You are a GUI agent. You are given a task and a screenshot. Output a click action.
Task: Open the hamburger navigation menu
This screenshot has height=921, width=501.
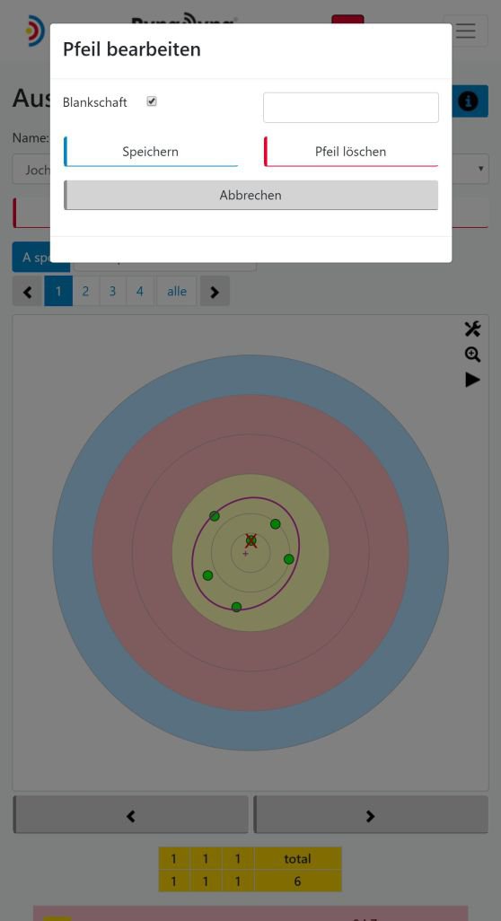(465, 31)
